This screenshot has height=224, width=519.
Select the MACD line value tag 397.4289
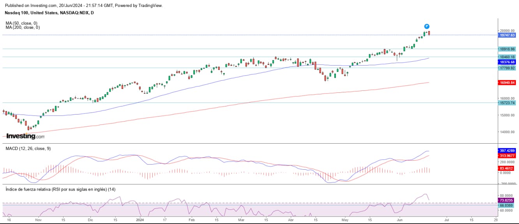coord(507,150)
